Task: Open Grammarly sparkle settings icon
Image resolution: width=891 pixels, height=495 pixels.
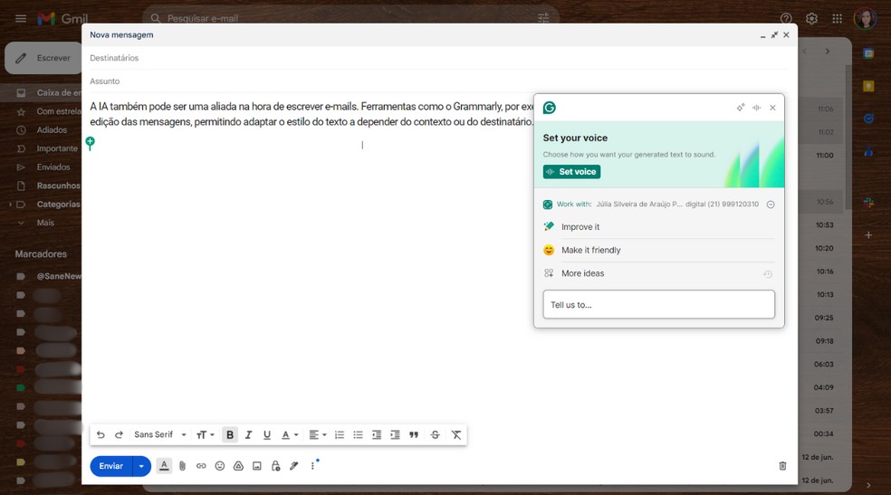Action: 741,108
